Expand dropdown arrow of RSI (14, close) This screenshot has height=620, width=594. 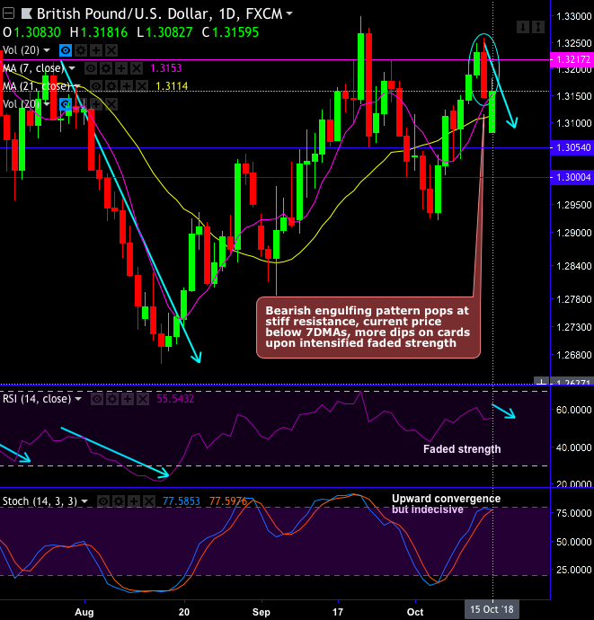(x=78, y=399)
